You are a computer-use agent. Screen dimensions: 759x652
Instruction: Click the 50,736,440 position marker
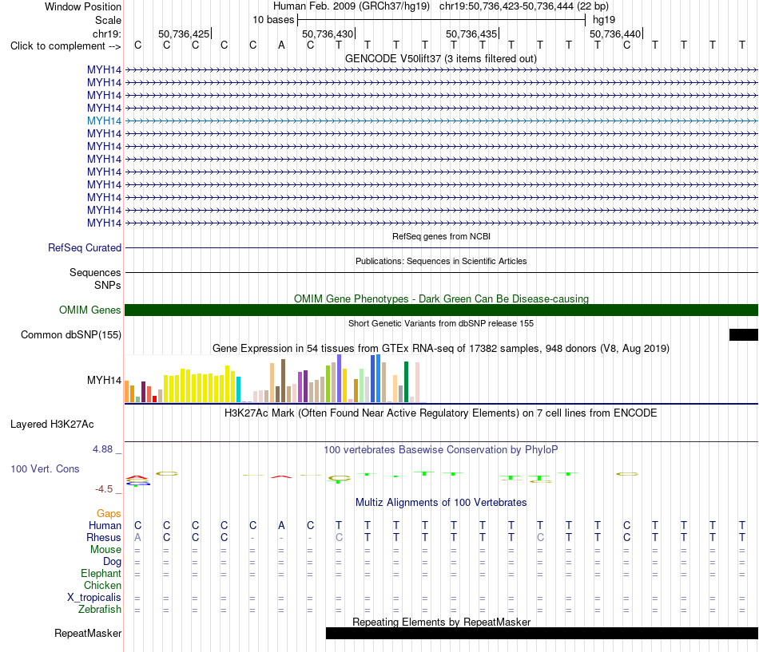615,34
